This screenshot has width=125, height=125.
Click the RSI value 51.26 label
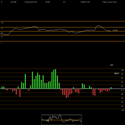click(x=115, y=30)
